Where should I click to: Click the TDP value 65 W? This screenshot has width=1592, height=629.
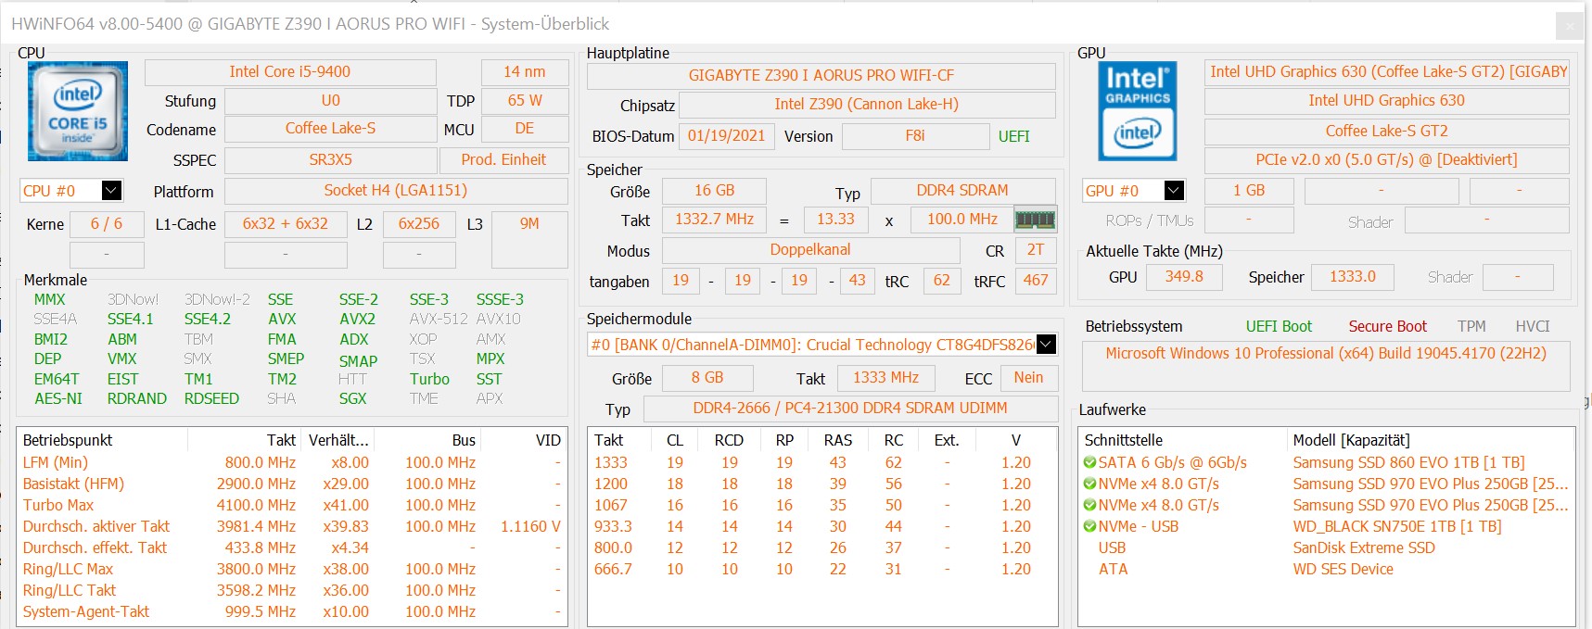525,101
